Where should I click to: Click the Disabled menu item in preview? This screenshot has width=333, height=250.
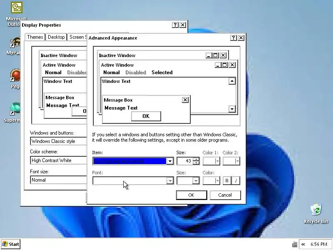coord(136,72)
